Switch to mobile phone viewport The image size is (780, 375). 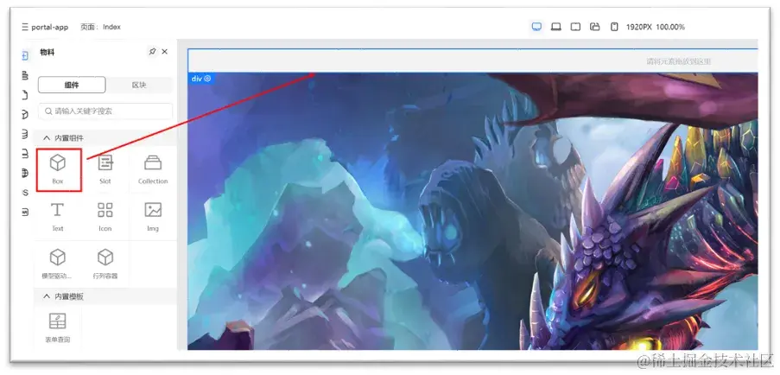pyautogui.click(x=614, y=27)
